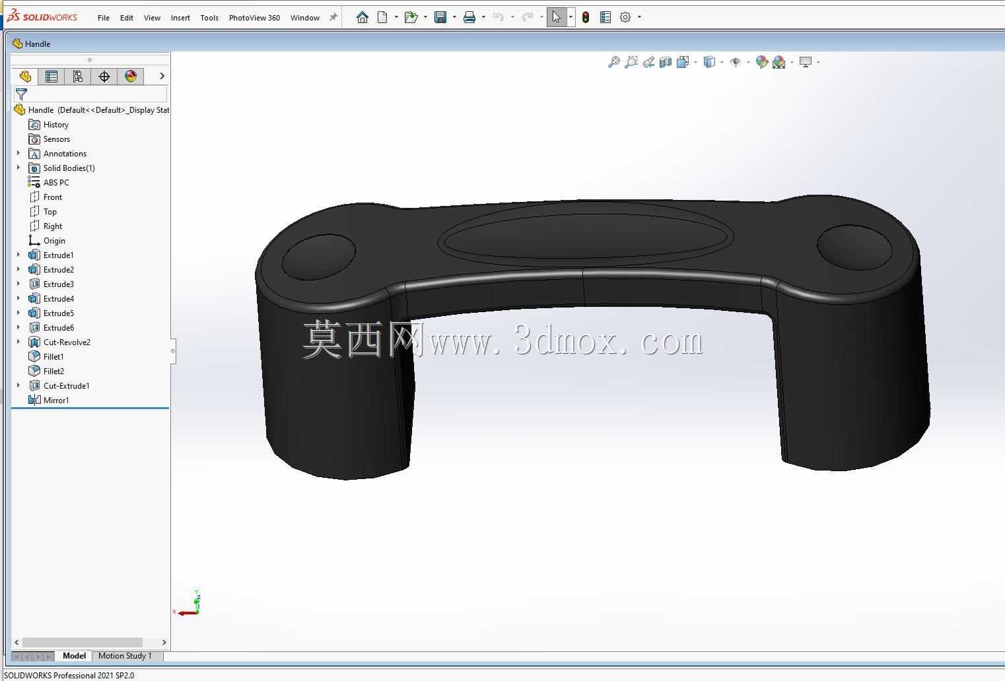Switch to the PropertyManager tab
The width and height of the screenshot is (1005, 681).
click(52, 77)
